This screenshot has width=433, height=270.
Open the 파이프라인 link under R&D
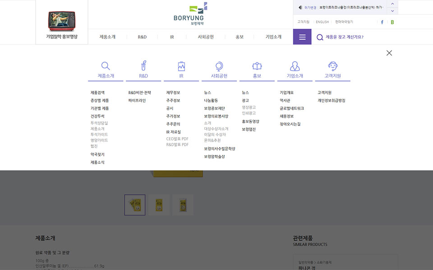click(x=137, y=101)
